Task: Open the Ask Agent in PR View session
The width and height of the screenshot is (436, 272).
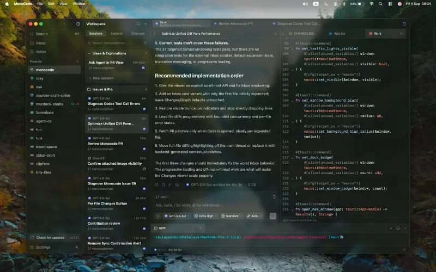Action: coord(117,65)
